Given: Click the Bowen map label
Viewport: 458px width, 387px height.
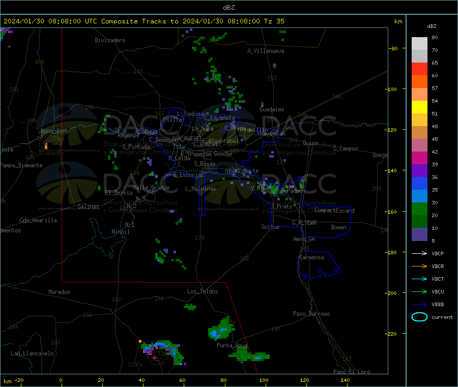Looking at the screenshot, I should 338,227.
